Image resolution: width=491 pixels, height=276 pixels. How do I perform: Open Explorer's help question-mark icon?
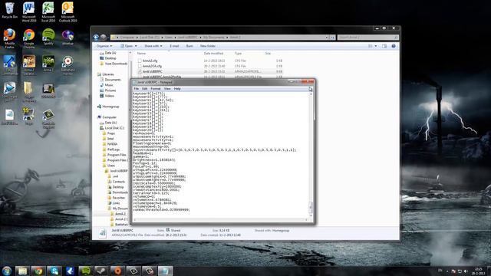(394, 46)
